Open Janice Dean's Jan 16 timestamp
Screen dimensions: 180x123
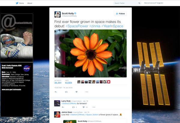87,112
